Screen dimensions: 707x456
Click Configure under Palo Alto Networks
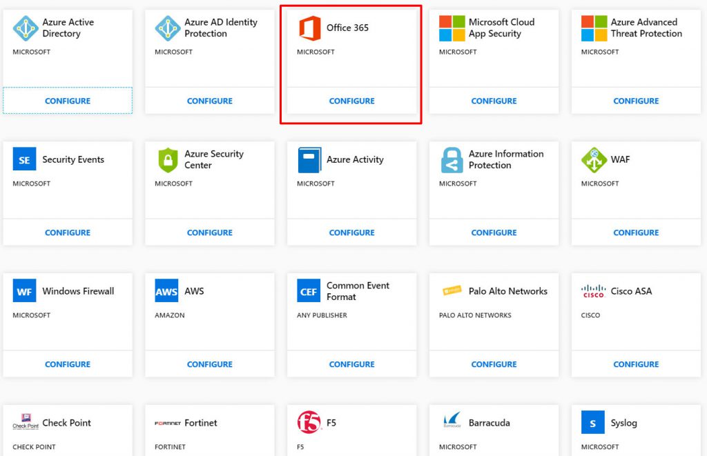coord(494,364)
